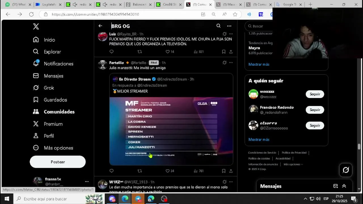Go to Inicio home page

click(x=44, y=40)
